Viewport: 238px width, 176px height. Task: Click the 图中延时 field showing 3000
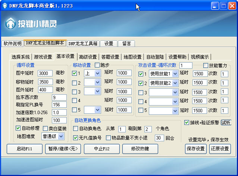tap(45, 73)
